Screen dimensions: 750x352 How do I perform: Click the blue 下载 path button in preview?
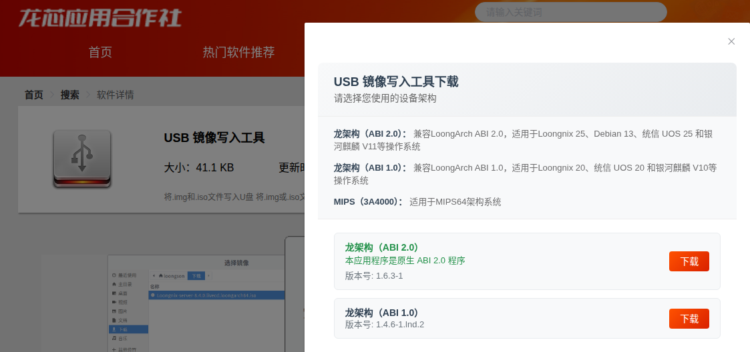[x=196, y=276]
